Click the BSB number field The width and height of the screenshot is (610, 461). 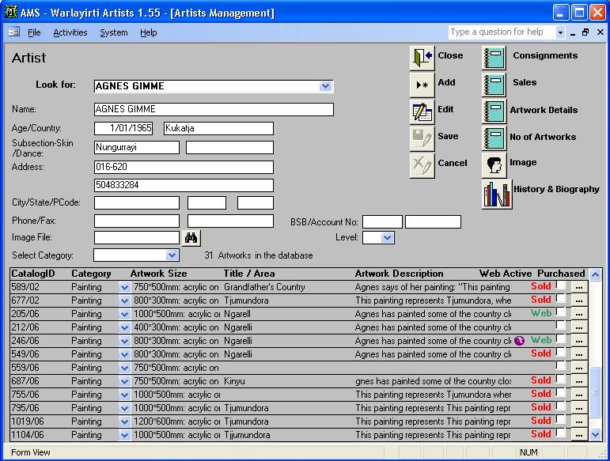coord(382,222)
